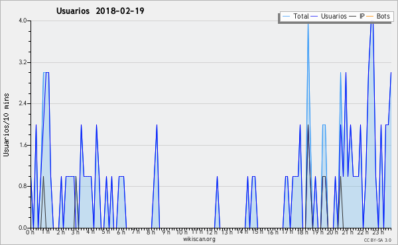Click the chart title 'Usuarios 2018-02-19'
This screenshot has width=398, height=245.
pos(100,11)
